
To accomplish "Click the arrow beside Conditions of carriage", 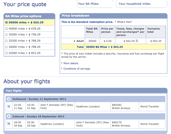I will pyautogui.click(x=62, y=69).
